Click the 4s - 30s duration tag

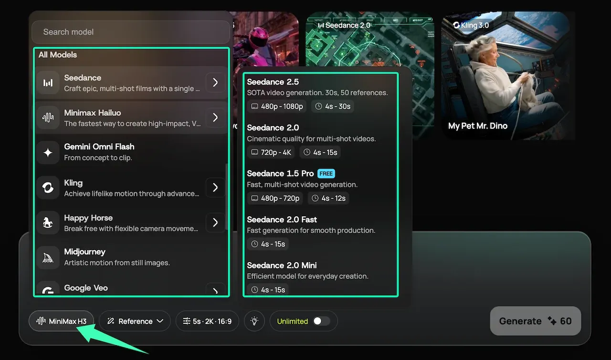tap(333, 106)
